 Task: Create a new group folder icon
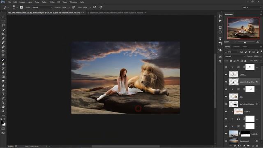248,146
